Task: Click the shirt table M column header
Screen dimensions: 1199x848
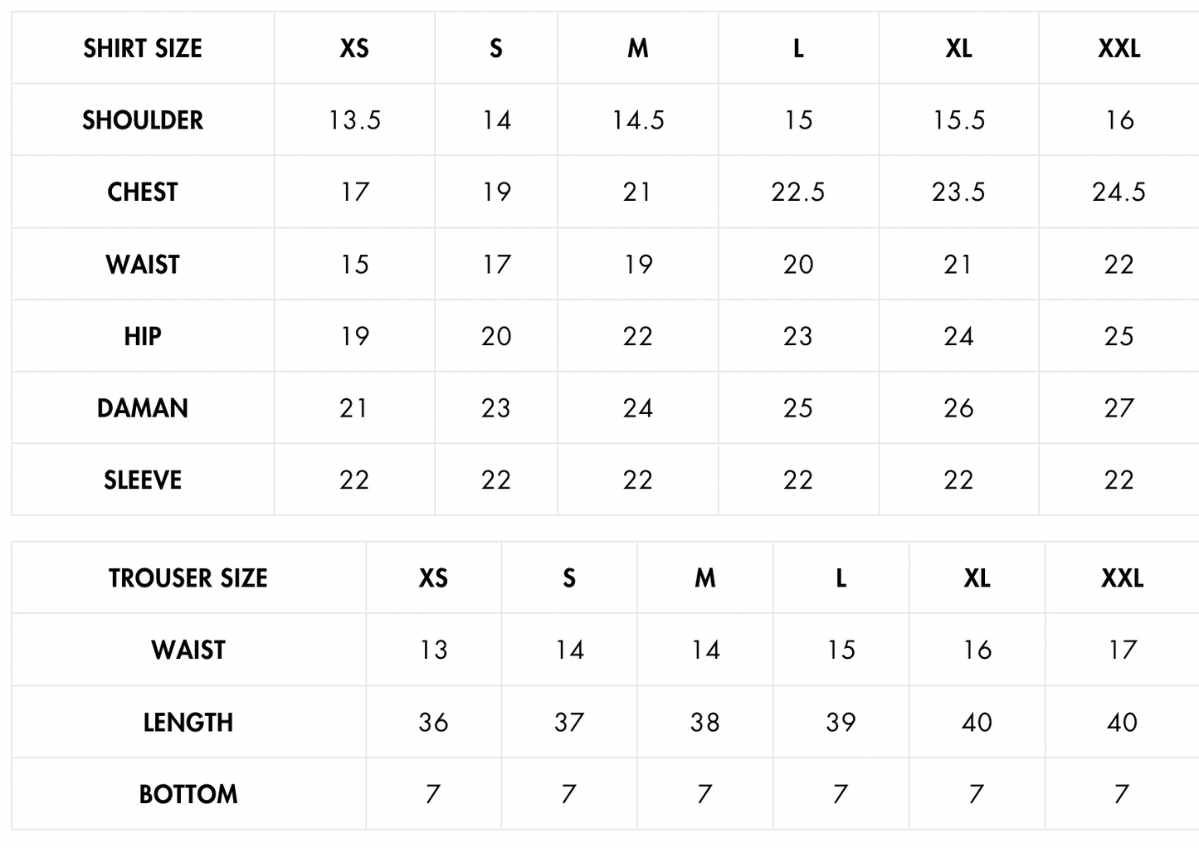Action: pos(637,48)
